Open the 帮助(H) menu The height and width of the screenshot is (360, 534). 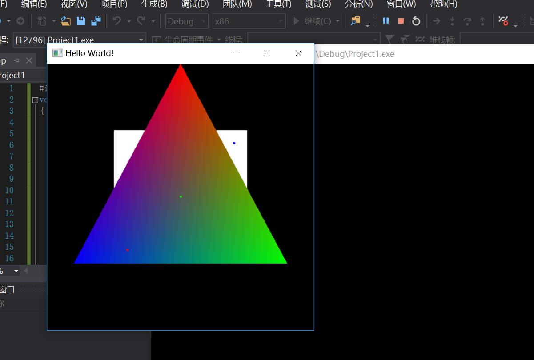click(x=443, y=4)
